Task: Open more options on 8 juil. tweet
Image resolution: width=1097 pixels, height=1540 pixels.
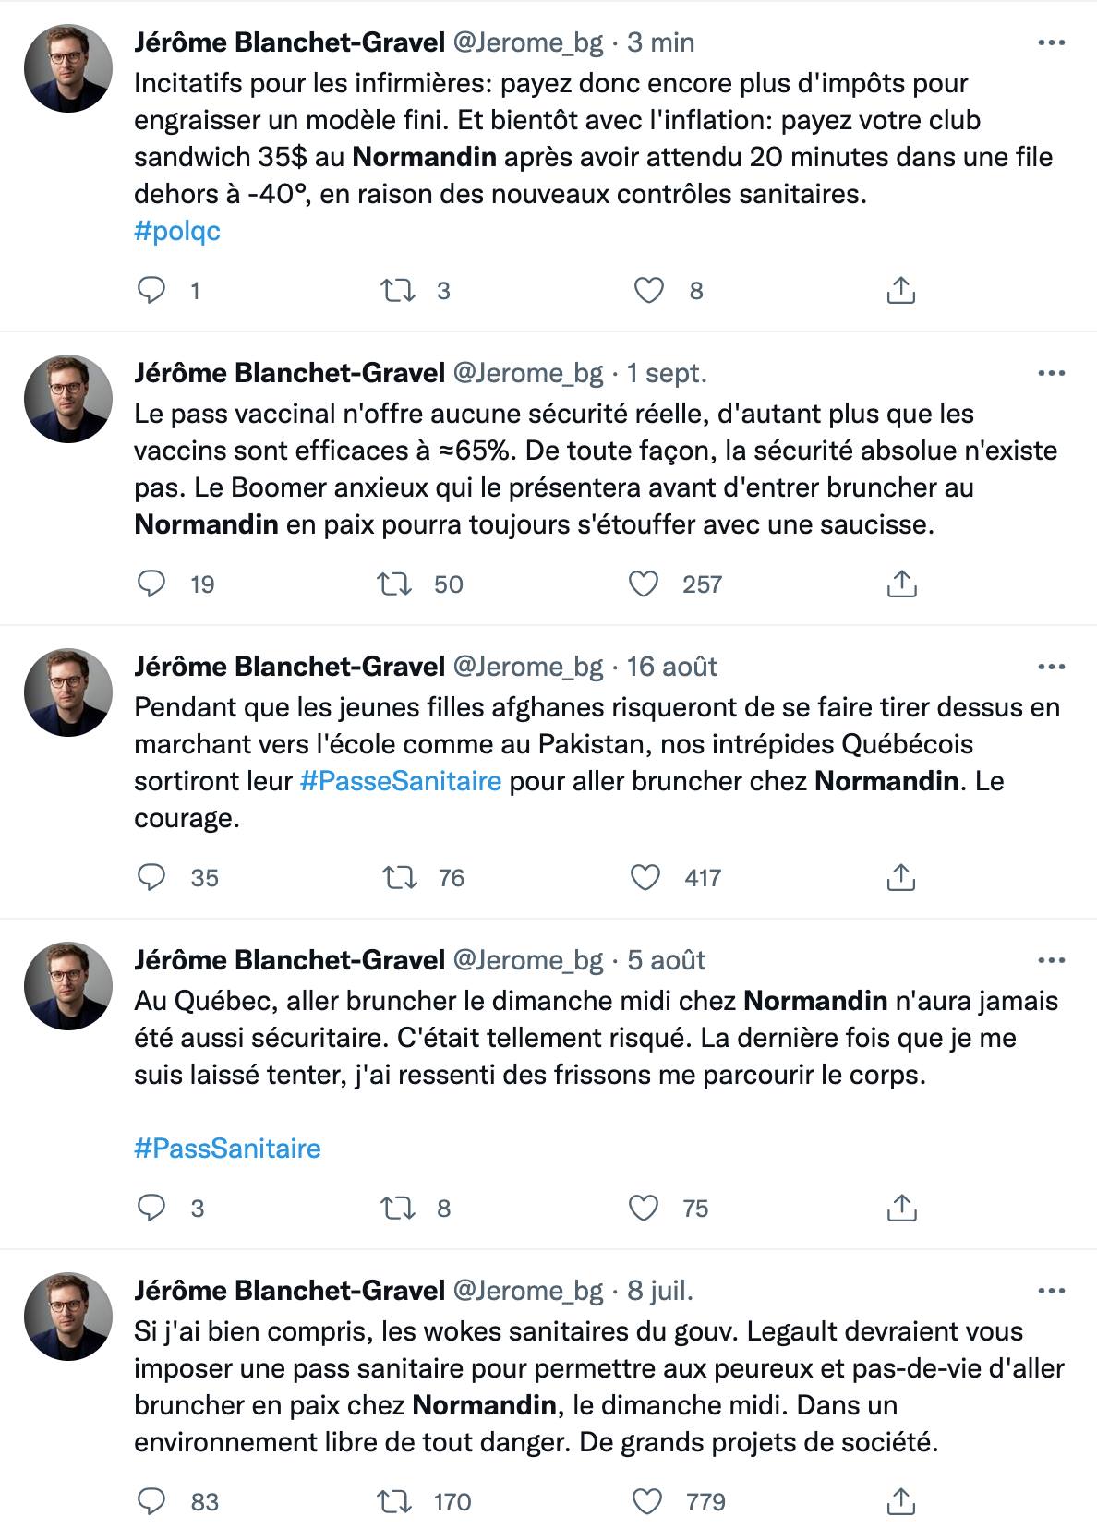Action: [x=1052, y=1291]
